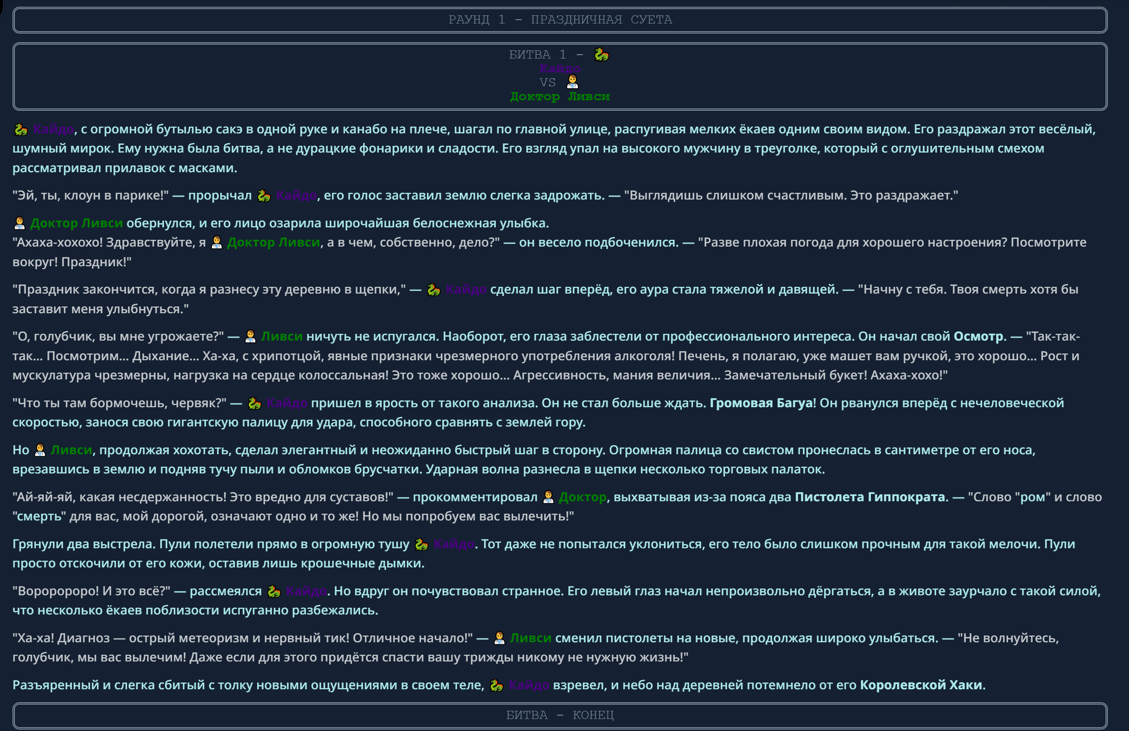Click the doctor emoji before 'Ливси ничуть не испугался'

250,337
